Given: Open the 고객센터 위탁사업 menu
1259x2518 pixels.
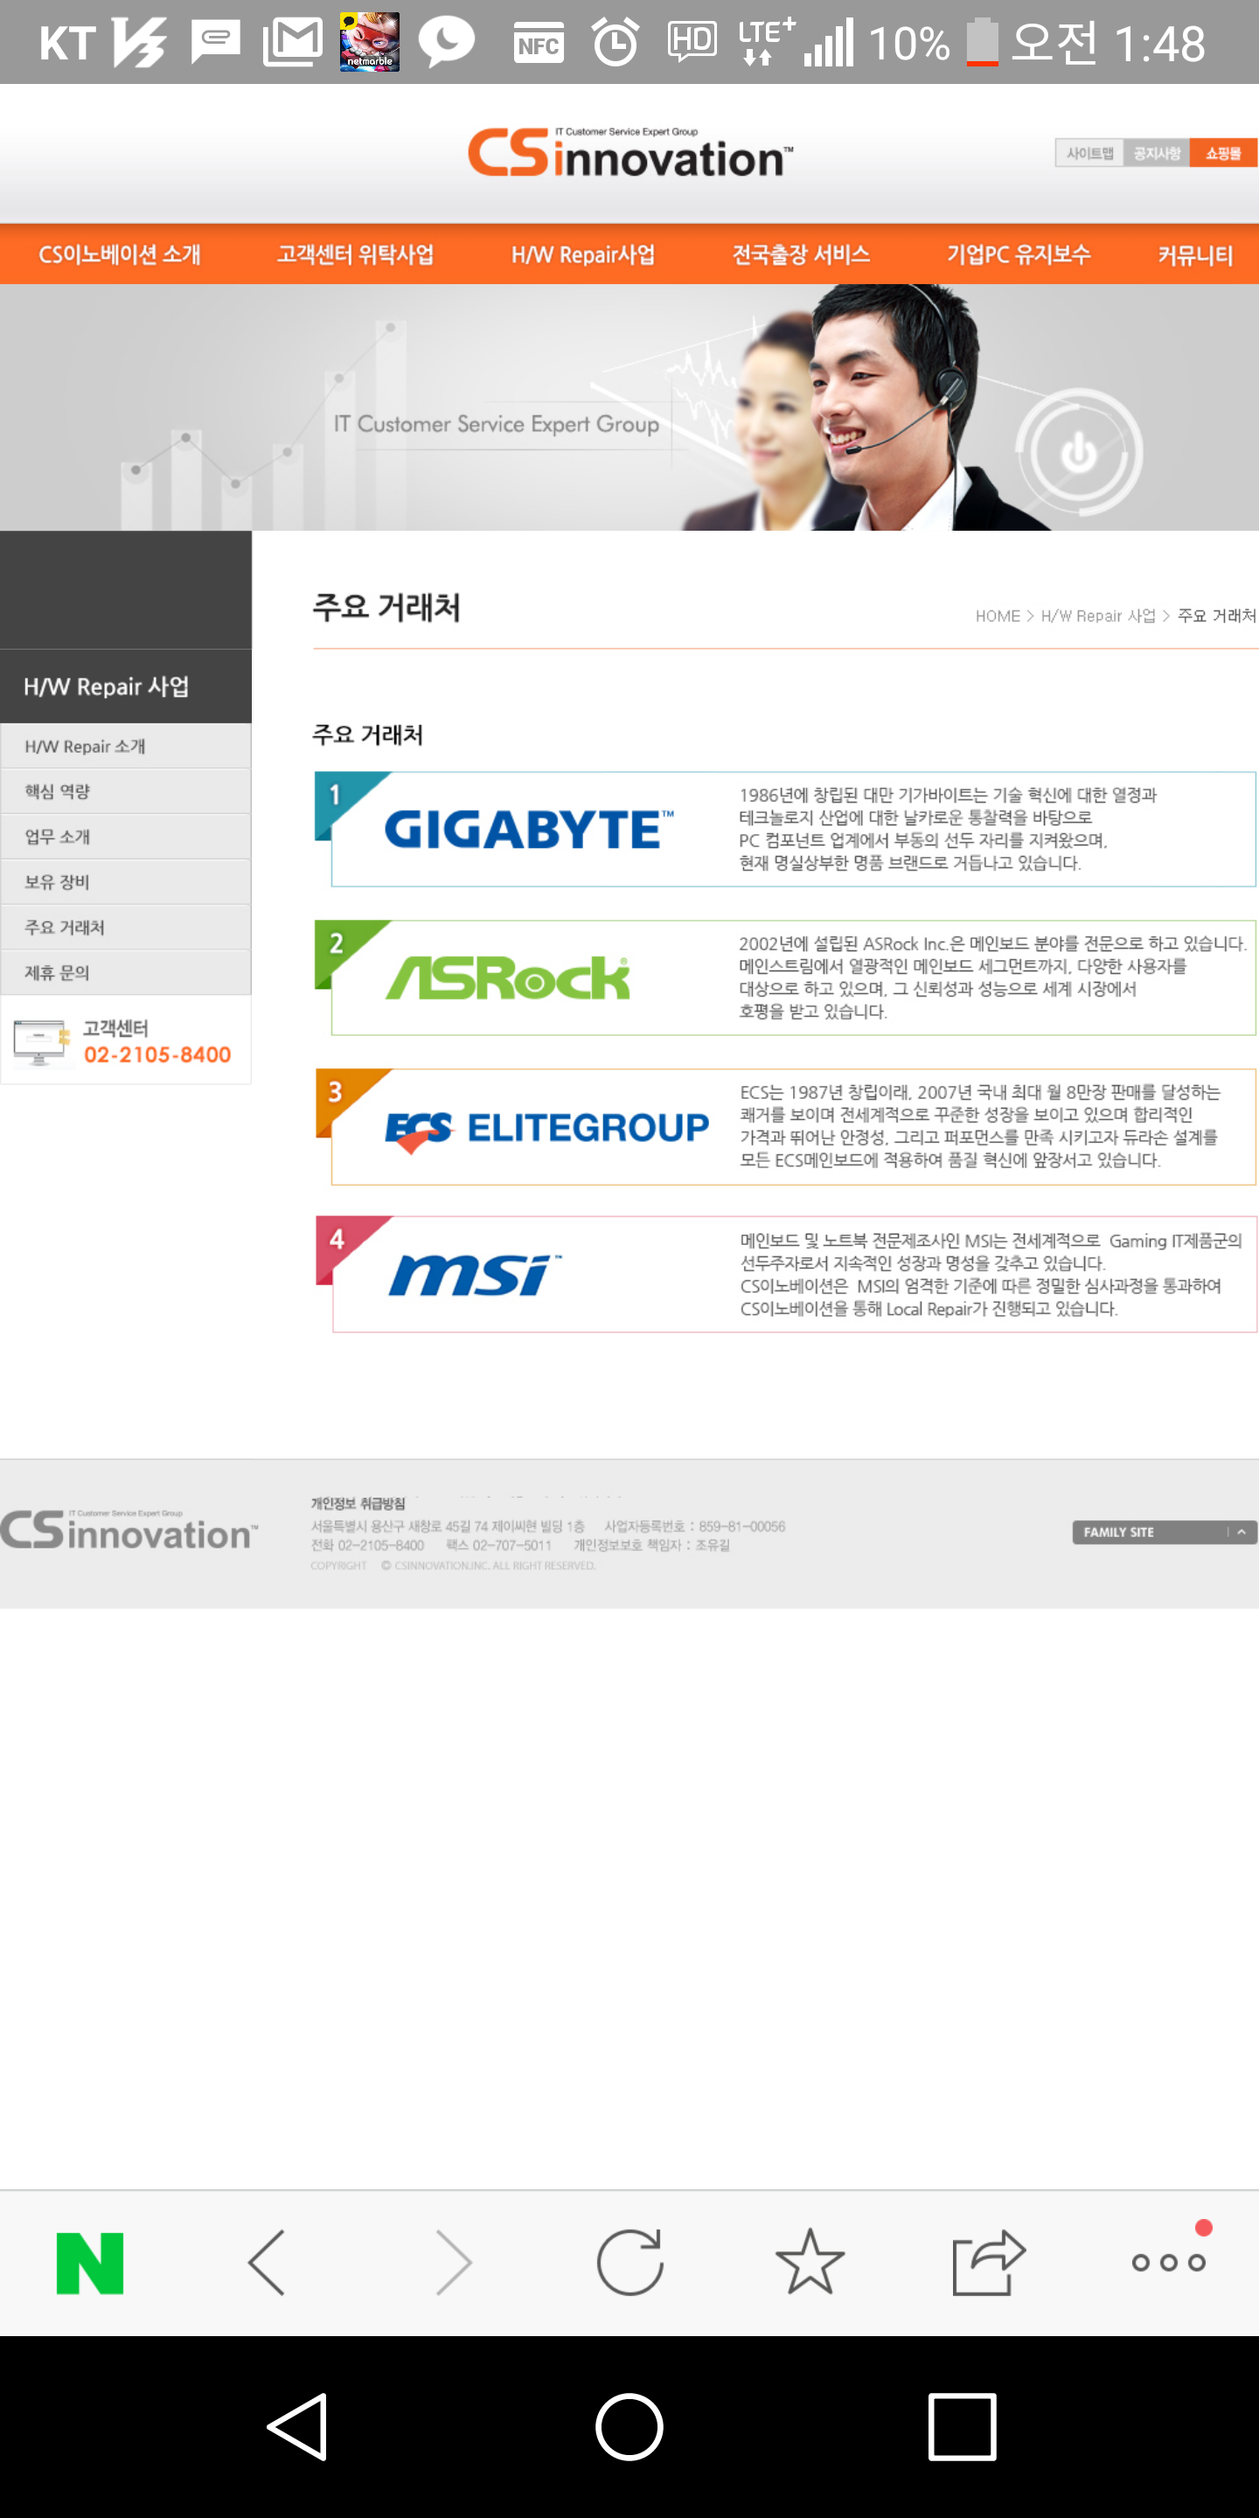Looking at the screenshot, I should (x=355, y=255).
